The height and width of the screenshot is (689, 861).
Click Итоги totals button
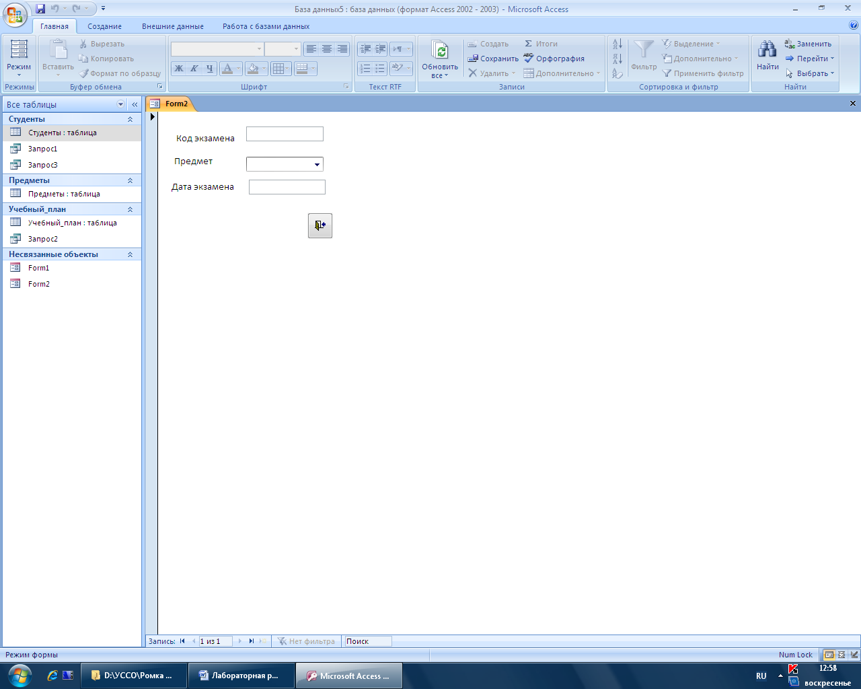tap(541, 44)
